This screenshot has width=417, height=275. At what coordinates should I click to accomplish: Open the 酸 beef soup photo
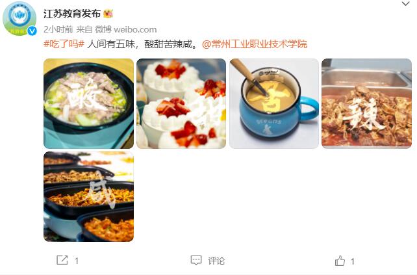point(88,103)
